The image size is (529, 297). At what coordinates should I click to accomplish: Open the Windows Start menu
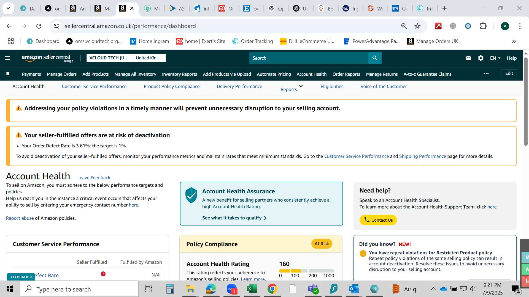(10, 289)
